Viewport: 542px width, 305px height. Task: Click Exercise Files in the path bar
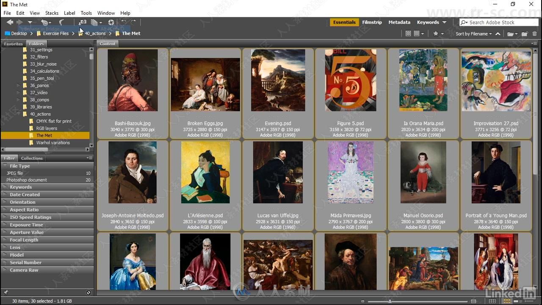[x=55, y=33]
